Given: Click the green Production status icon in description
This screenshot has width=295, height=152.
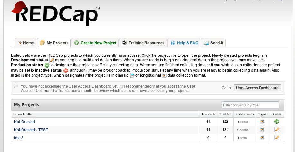Looking at the screenshot, I should click(47, 65).
